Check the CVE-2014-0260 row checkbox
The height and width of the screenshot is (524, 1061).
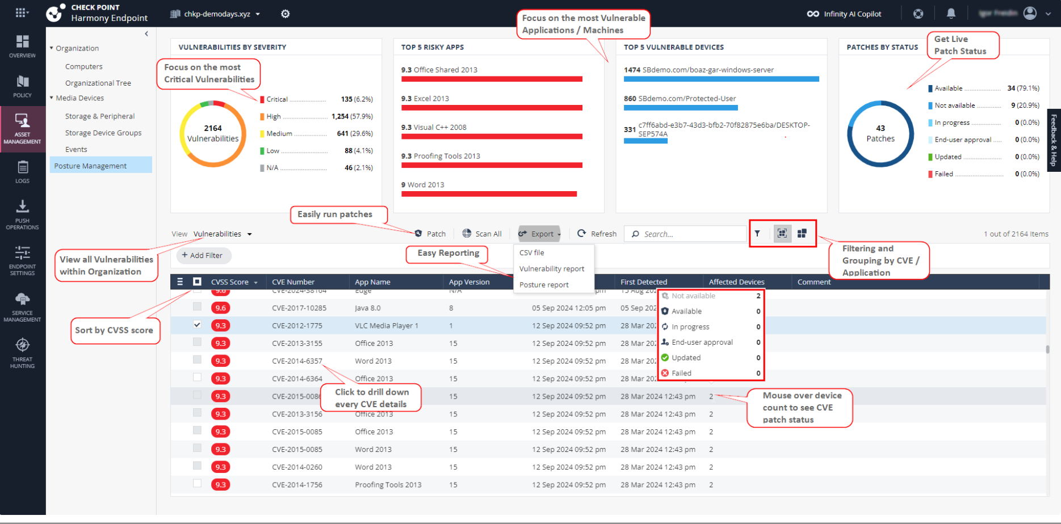pos(197,466)
